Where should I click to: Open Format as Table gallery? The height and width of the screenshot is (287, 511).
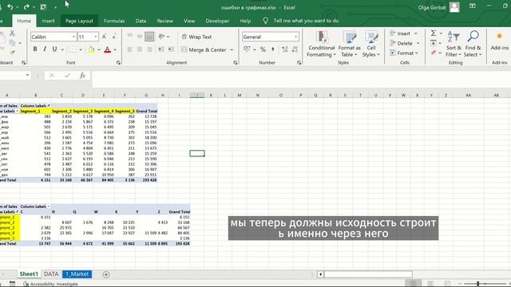(x=350, y=44)
